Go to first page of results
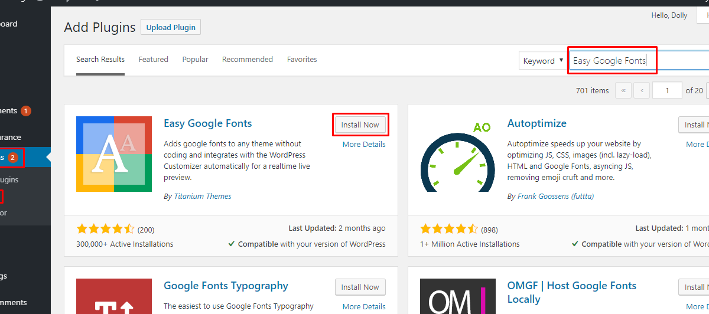 pos(623,90)
